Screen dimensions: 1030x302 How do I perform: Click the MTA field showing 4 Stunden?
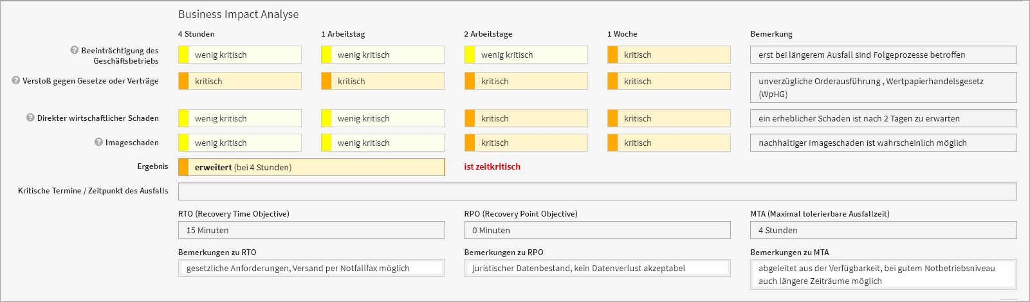click(883, 231)
